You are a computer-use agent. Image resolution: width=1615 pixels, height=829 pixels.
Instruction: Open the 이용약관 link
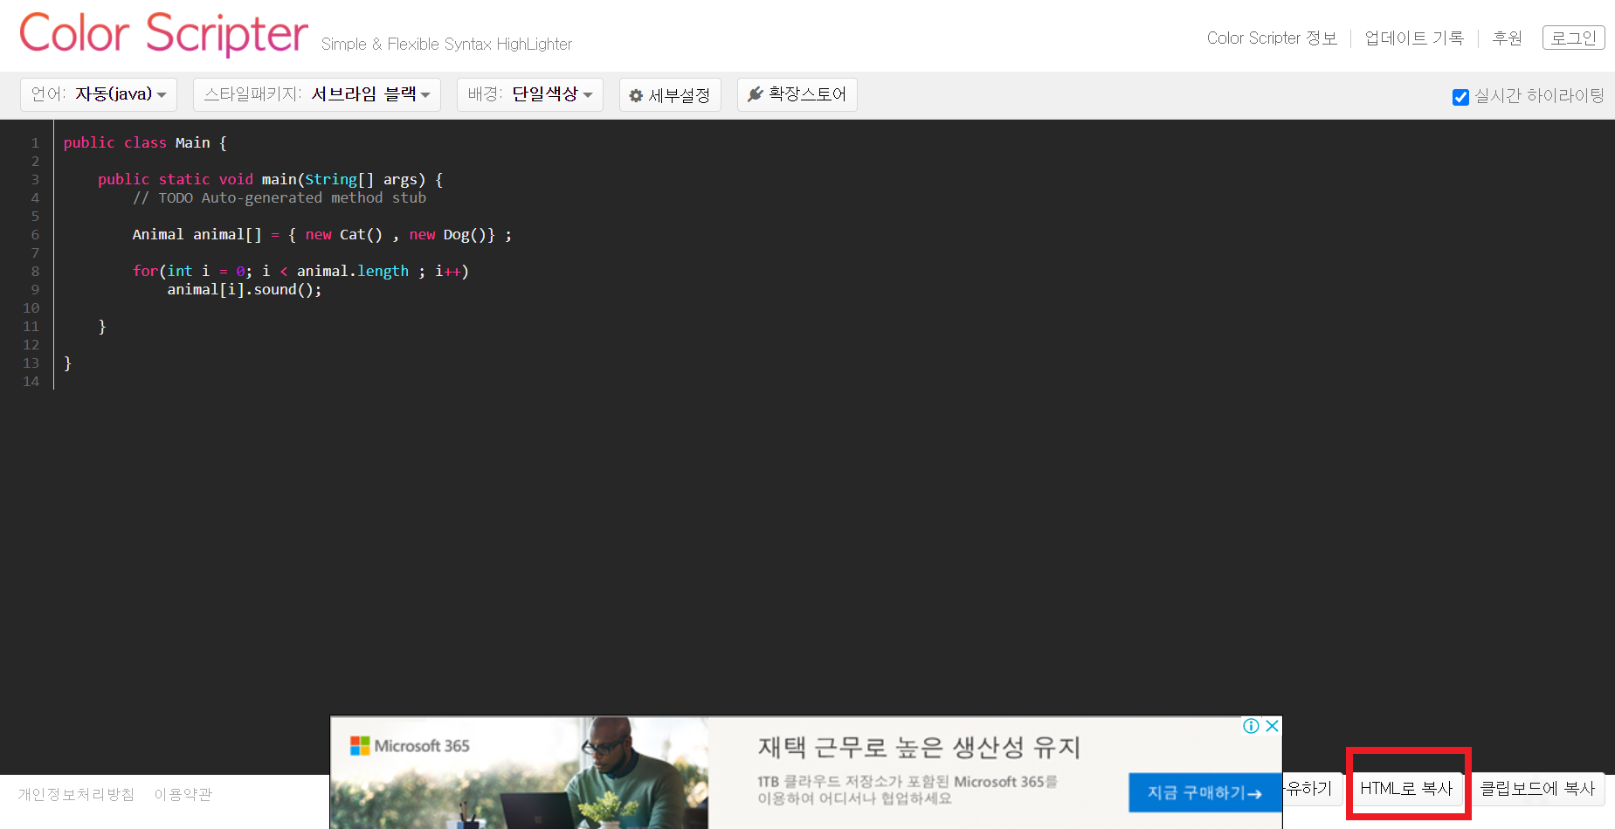pyautogui.click(x=183, y=794)
